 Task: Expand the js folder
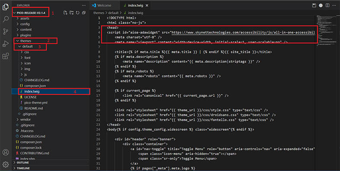click(x=26, y=74)
